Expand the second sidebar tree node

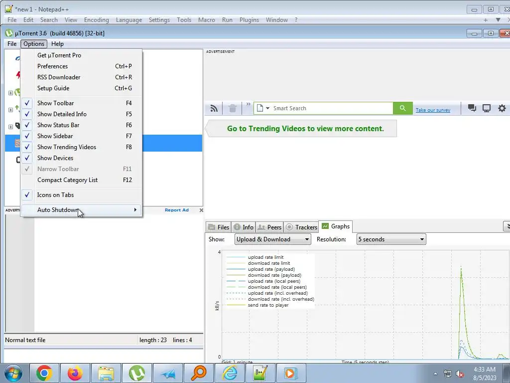[10, 110]
